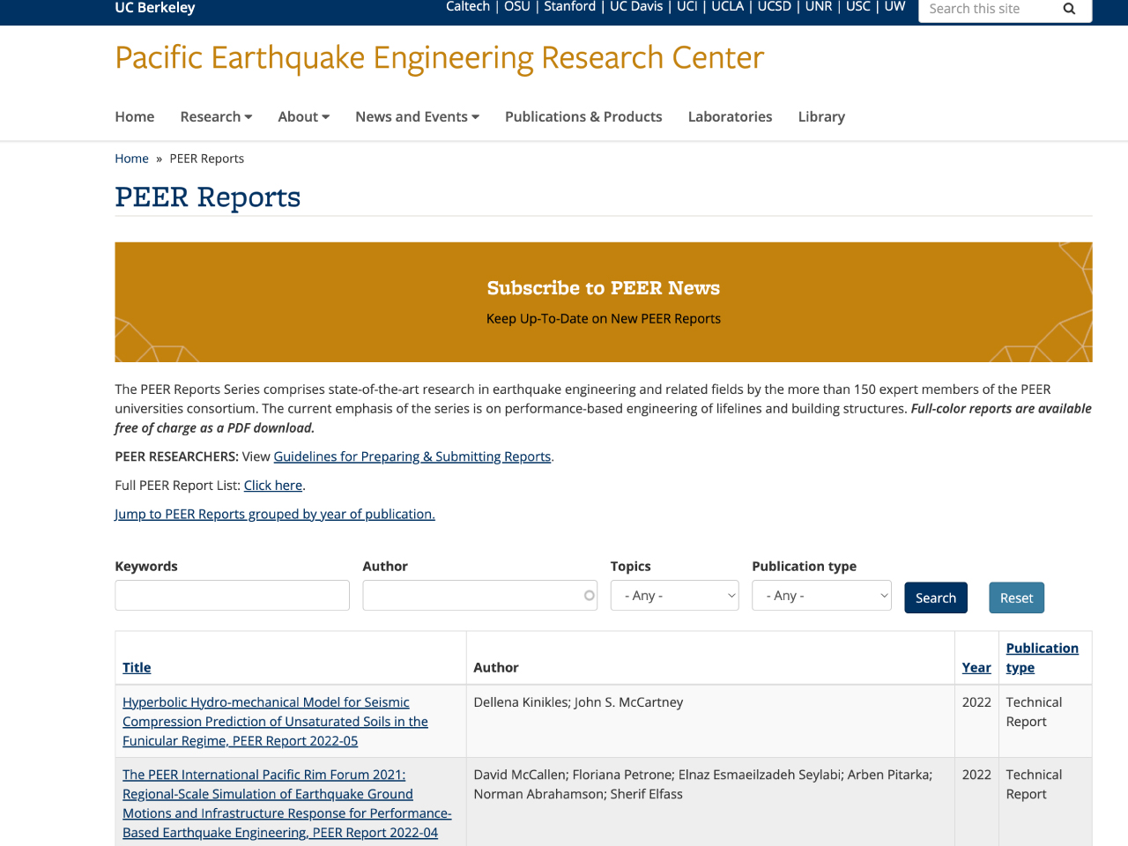Visit the UCSD partner link
Screen dimensions: 1128x846
point(775,7)
